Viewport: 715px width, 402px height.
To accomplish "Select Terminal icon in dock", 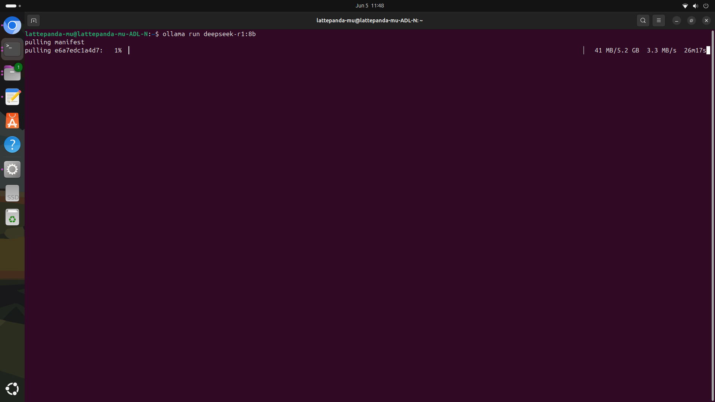I will coord(12,49).
